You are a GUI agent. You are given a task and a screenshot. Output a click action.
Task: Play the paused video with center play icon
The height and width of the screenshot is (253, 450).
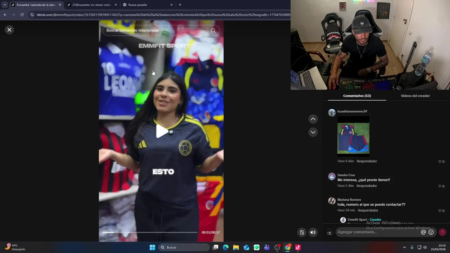(162, 131)
